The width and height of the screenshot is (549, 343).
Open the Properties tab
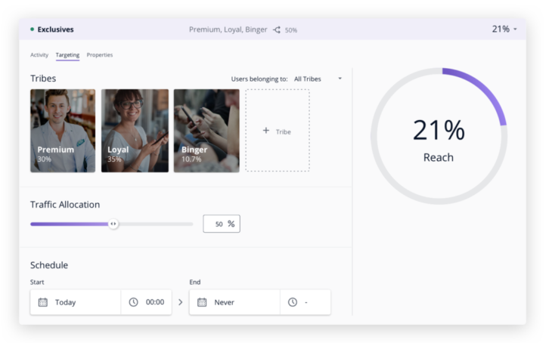tap(100, 55)
